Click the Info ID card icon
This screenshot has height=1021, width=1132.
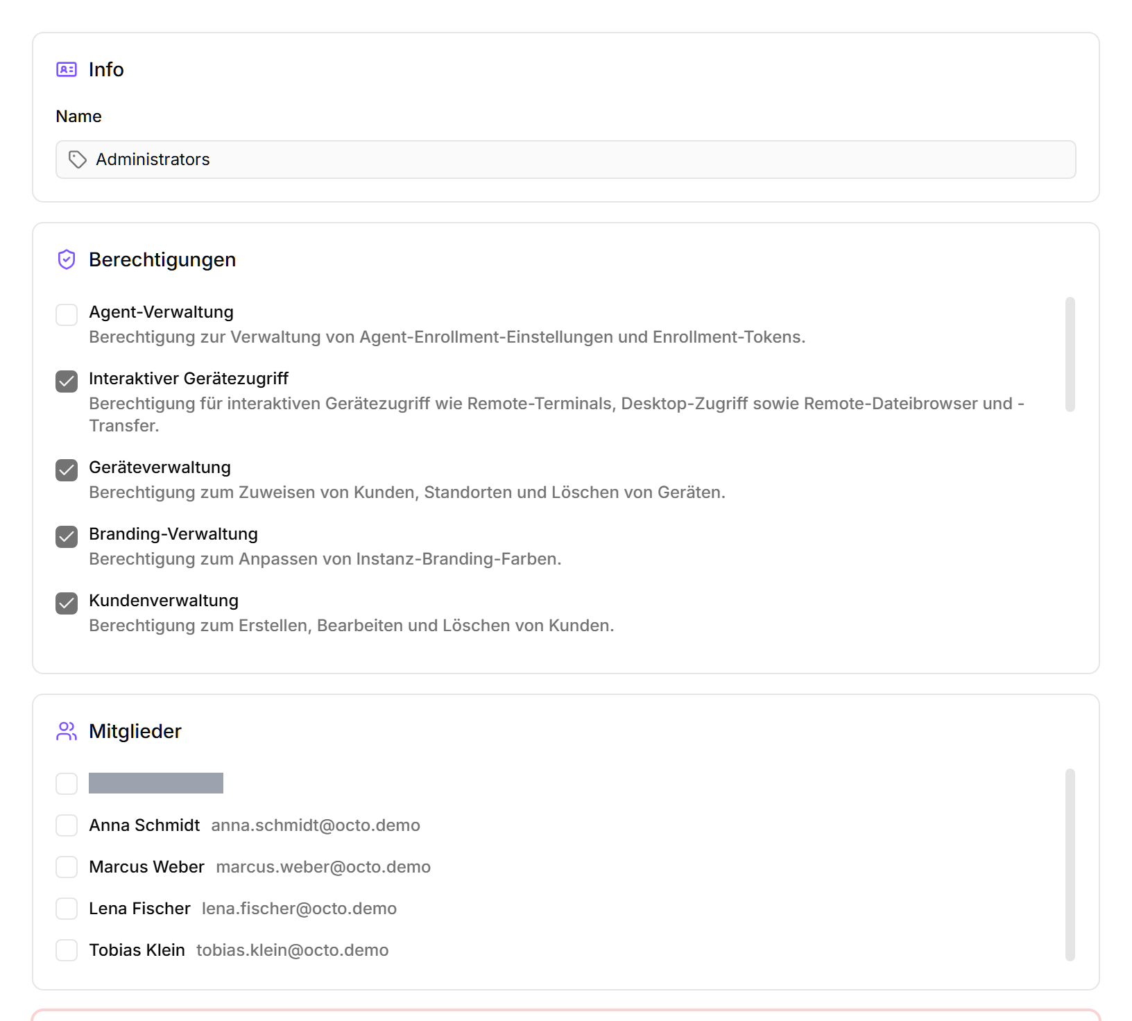pos(67,69)
